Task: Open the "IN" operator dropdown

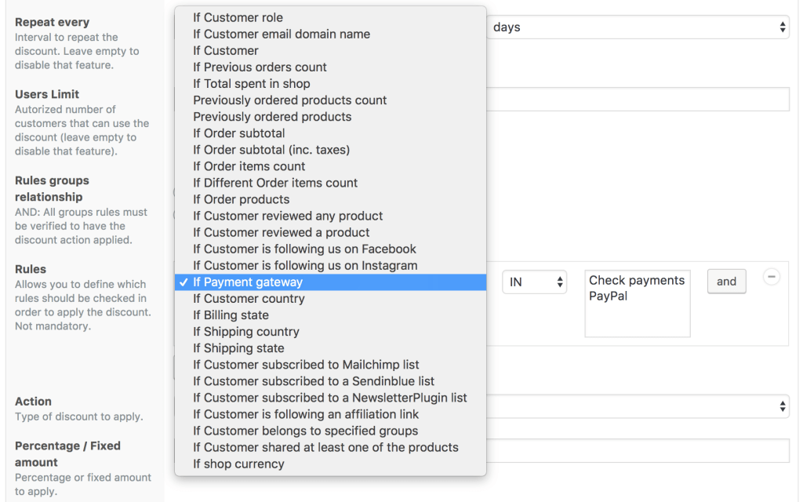Action: [535, 282]
